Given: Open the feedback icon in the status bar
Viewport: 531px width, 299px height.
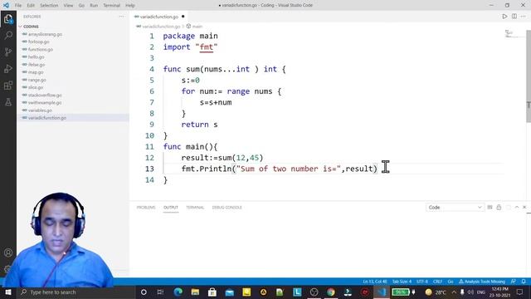Looking at the screenshot, I should click(514, 282).
